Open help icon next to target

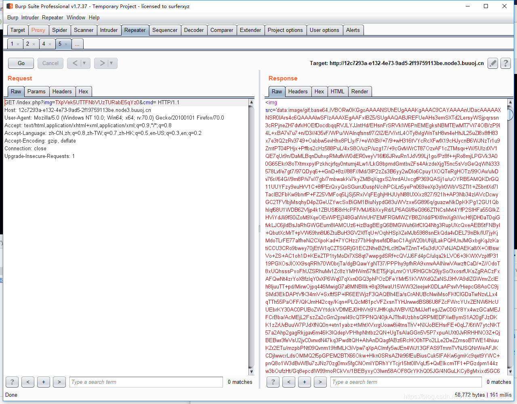pos(505,63)
